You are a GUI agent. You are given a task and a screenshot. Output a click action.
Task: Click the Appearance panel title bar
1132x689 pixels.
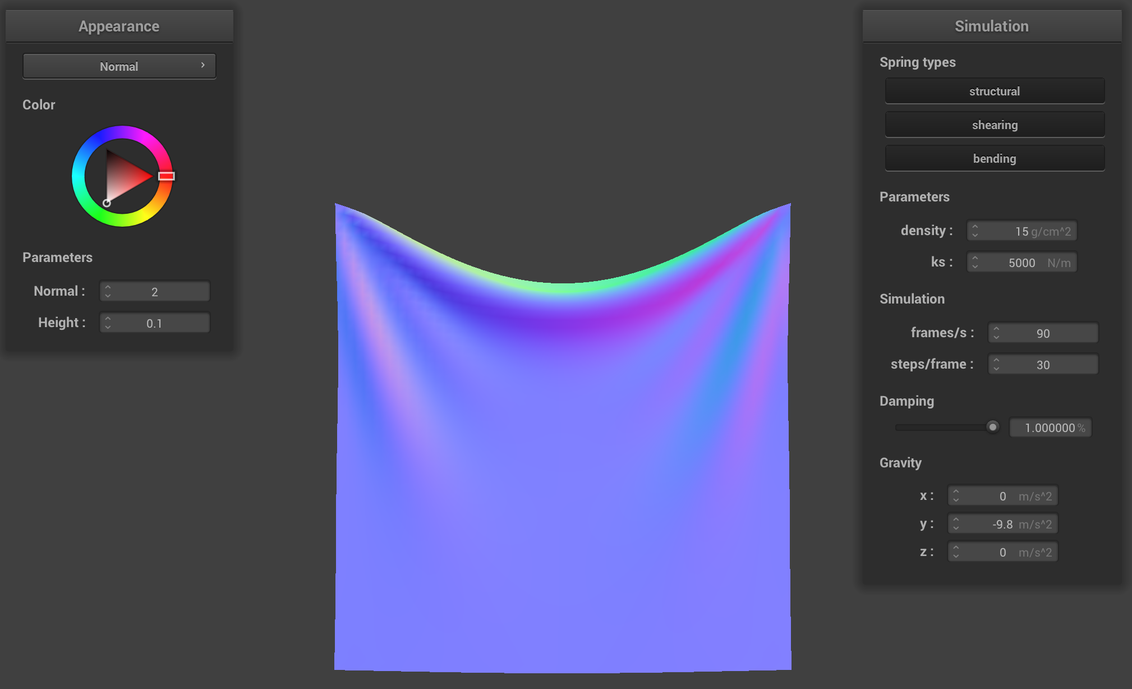pos(119,26)
